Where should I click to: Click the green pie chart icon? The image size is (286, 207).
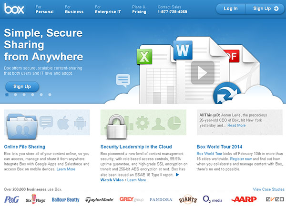[174, 123]
